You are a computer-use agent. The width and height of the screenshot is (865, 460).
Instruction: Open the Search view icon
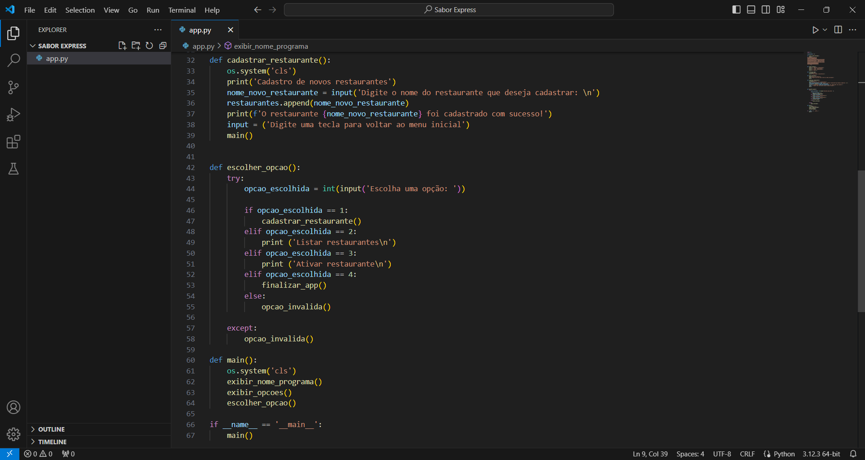(14, 60)
